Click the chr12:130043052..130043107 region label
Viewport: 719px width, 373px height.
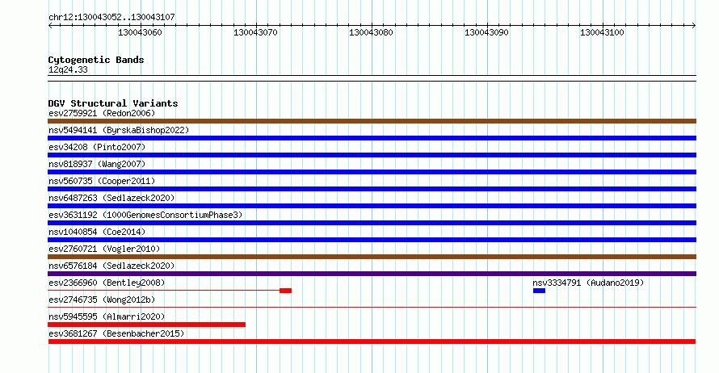tap(111, 17)
